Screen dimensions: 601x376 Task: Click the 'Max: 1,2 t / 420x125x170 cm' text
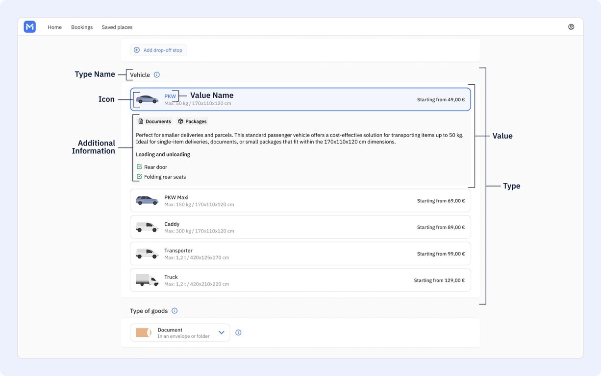coord(197,257)
